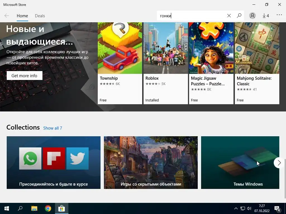The width and height of the screenshot is (286, 214).
Task: Click the Township star rating 6K
Action: pyautogui.click(x=110, y=84)
